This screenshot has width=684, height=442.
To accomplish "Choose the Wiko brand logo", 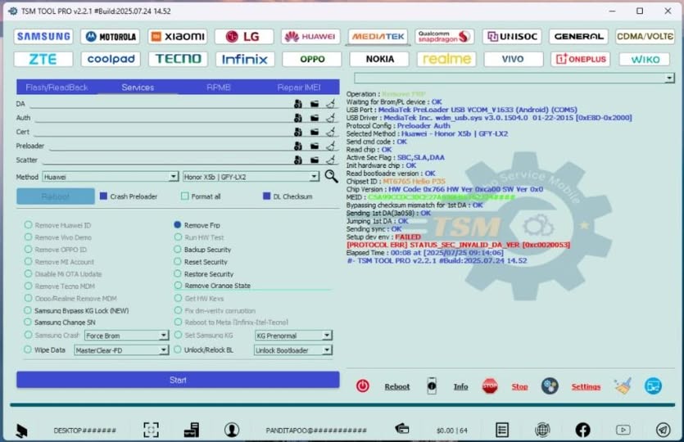I will coord(645,59).
